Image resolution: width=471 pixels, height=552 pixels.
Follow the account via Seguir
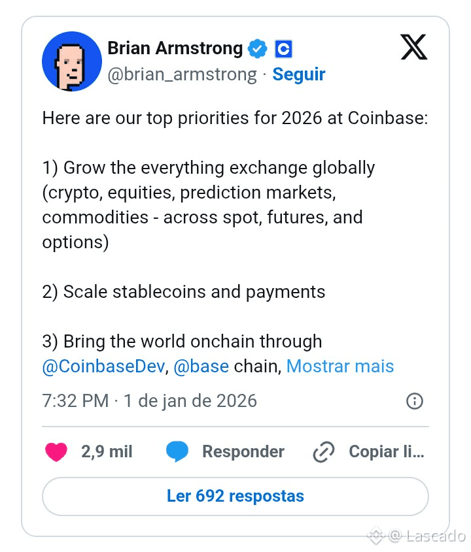click(298, 74)
